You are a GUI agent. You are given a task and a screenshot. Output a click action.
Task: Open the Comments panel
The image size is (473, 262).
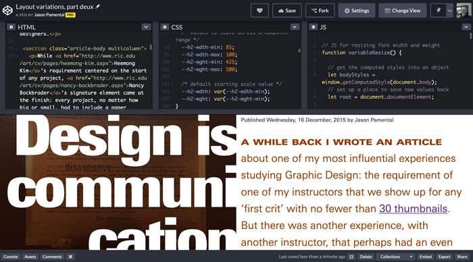pyautogui.click(x=52, y=257)
